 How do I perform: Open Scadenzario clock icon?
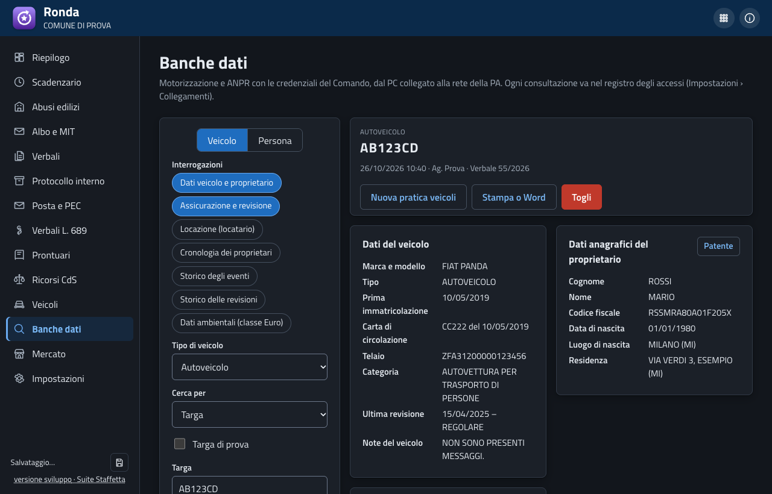(19, 82)
